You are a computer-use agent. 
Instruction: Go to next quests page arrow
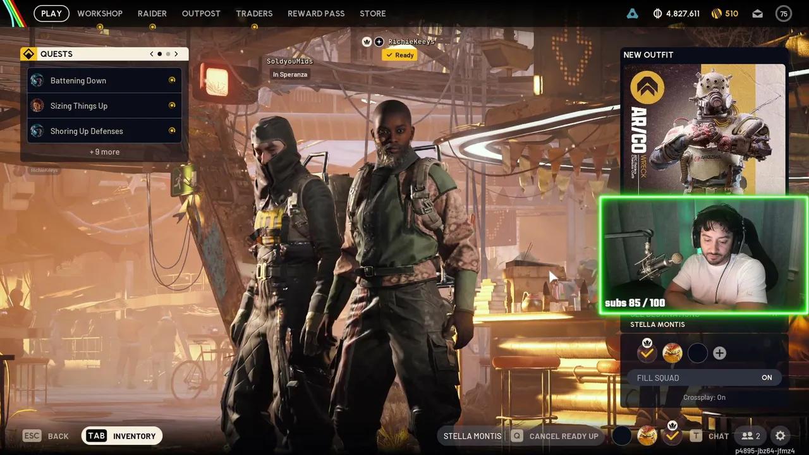[176, 54]
